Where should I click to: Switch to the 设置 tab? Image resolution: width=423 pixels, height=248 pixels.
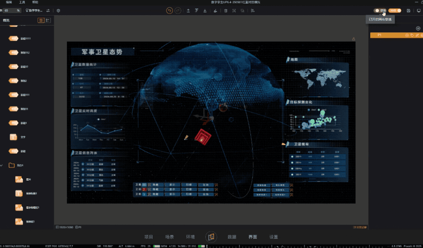pyautogui.click(x=273, y=237)
